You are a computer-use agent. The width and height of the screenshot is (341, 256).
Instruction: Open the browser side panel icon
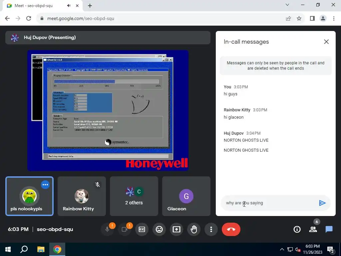(x=312, y=19)
